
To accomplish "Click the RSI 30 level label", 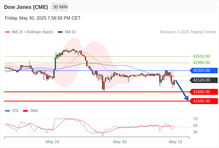I will pos(195,132).
